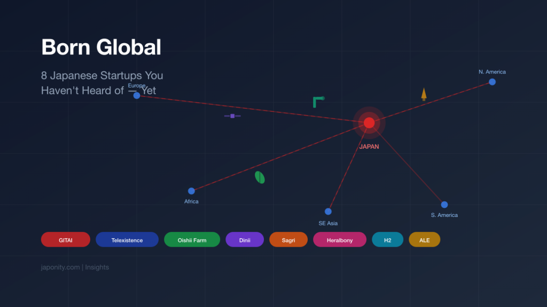
Task: Click the Africa map node
Action: click(191, 191)
